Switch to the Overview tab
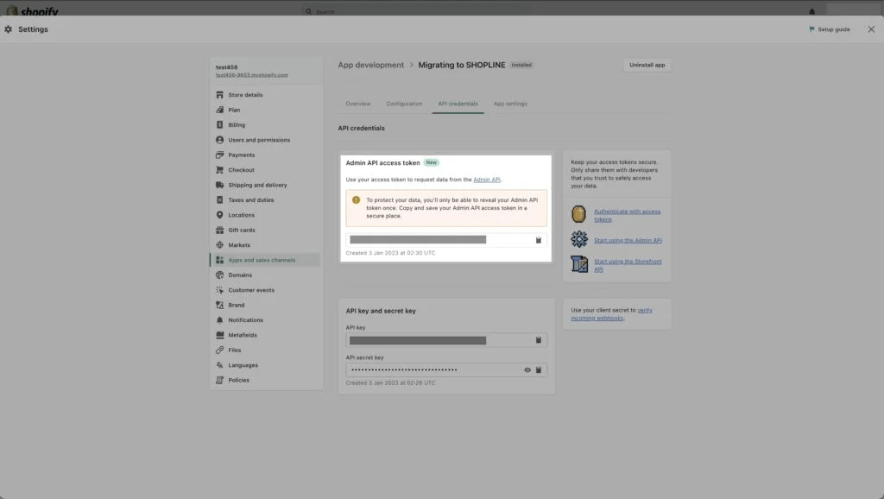Screen dimensions: 884x499 (x=358, y=104)
